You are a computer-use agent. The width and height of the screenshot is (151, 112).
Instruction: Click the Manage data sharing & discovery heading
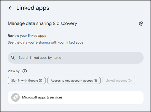pyautogui.click(x=42, y=23)
